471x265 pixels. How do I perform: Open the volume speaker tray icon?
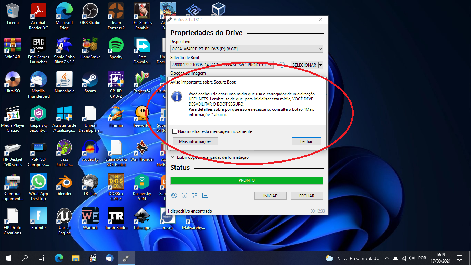pos(411,258)
